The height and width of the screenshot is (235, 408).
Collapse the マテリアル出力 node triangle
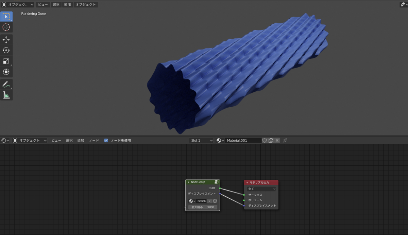pyautogui.click(x=247, y=182)
